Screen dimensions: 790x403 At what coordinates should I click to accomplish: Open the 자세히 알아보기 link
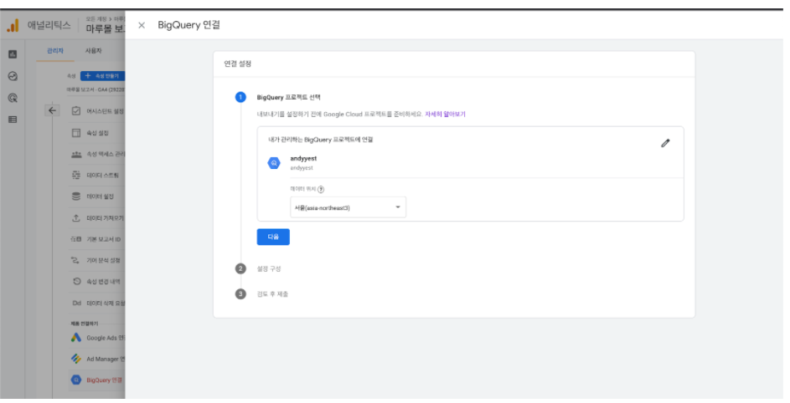point(445,115)
